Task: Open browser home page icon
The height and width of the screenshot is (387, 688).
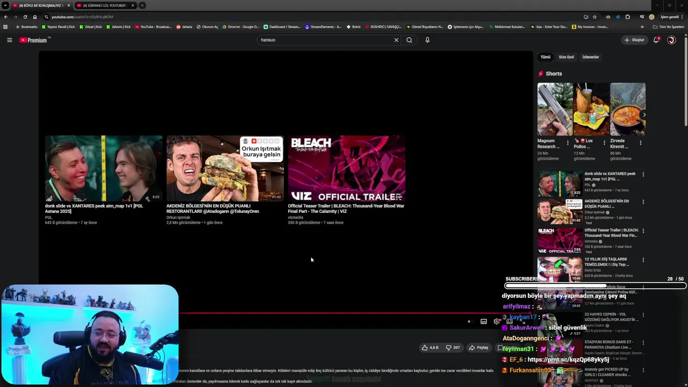Action: tap(35, 17)
